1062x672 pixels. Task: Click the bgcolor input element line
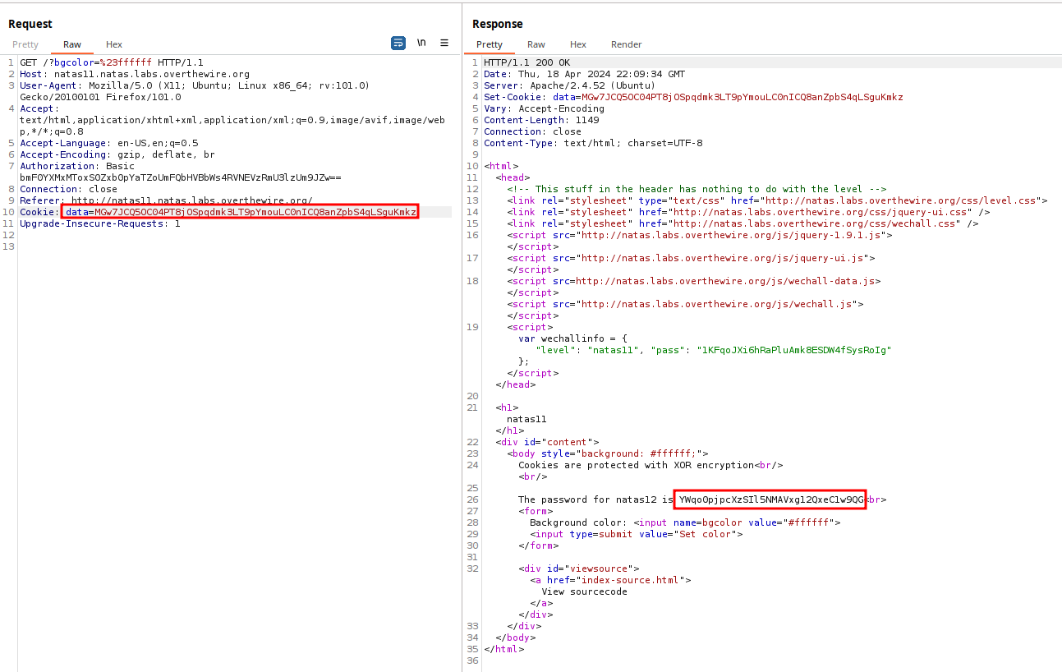pyautogui.click(x=685, y=522)
